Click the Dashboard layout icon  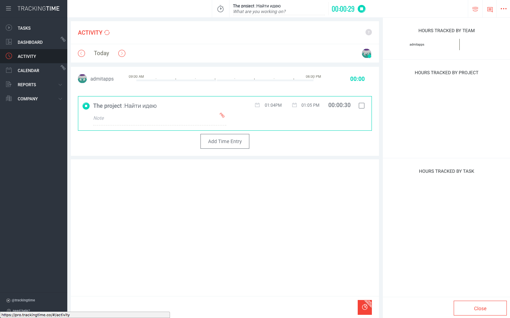click(9, 42)
